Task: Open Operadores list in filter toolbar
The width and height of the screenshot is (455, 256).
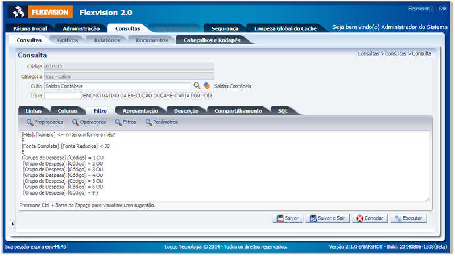Action: click(x=89, y=122)
